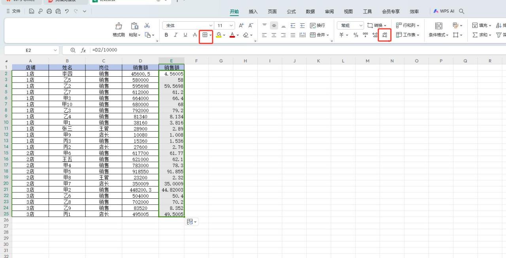This screenshot has width=506, height=258.
Task: Toggle Wrap Text (换行)
Action: coord(317,25)
